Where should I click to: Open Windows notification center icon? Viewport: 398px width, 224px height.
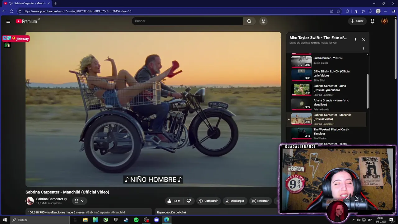[391, 220]
